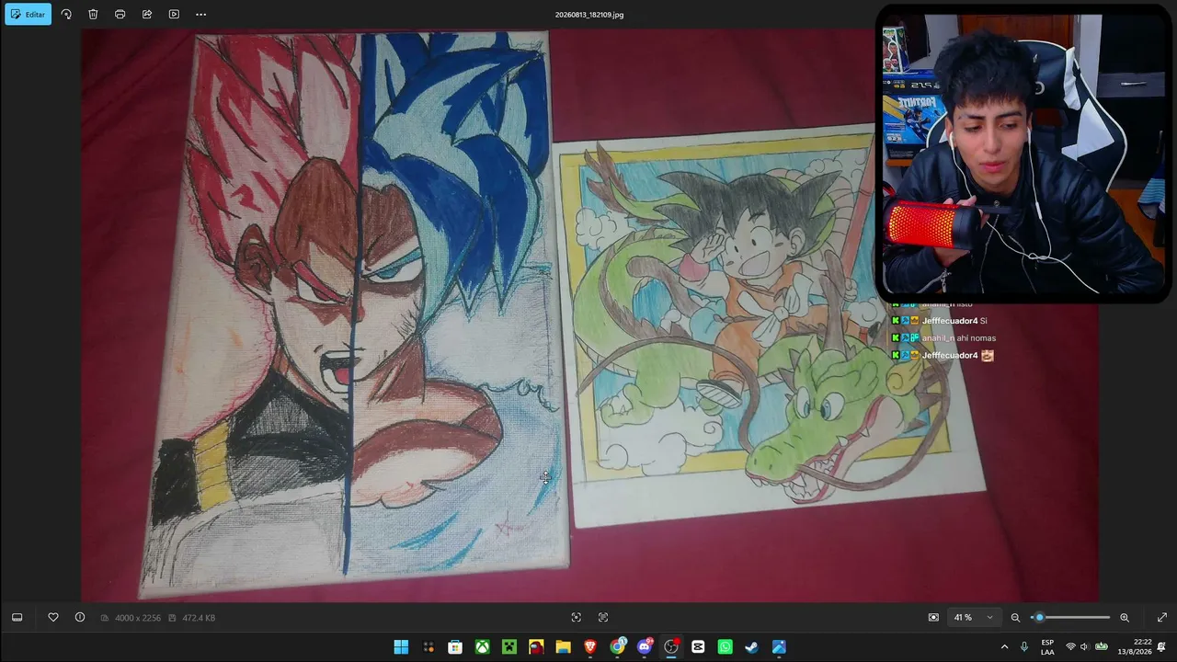
Task: Open the Windows Start menu
Action: click(x=401, y=647)
